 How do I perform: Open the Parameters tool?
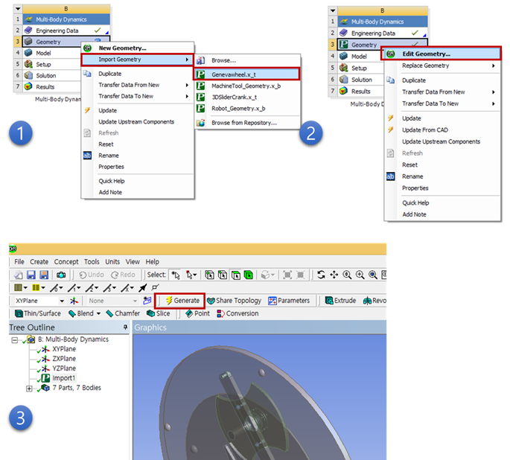click(289, 301)
